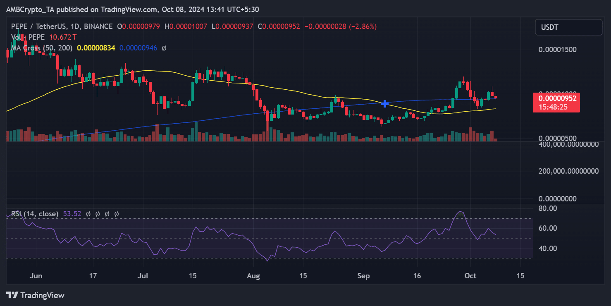Click the low price L0.00000937
The image size is (611, 306).
[232, 26]
